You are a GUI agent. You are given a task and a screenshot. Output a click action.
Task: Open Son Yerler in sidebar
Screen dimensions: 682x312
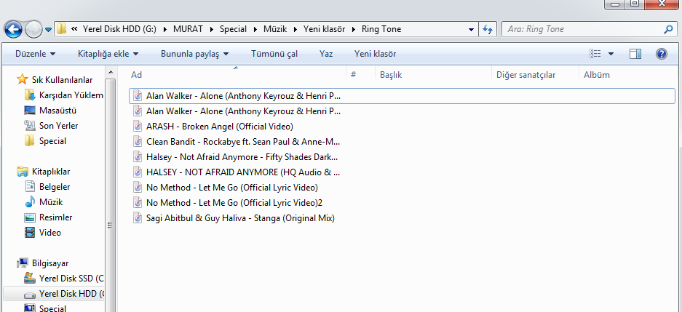click(59, 126)
